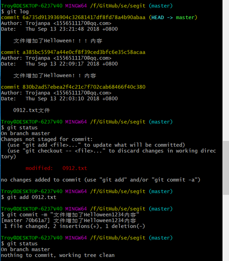Click '[master 70b61a7]' result line
Viewport: 229px width, 261px height.
click(x=69, y=220)
